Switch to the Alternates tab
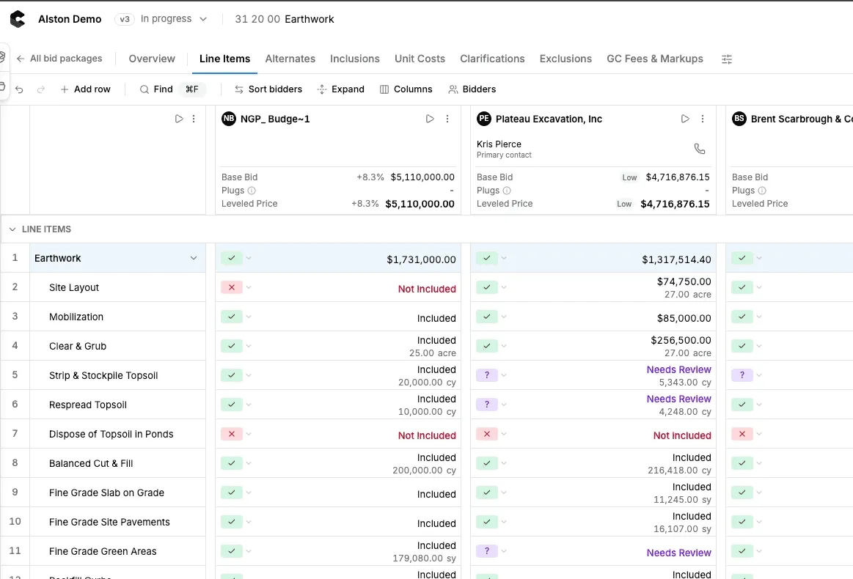Image resolution: width=853 pixels, height=579 pixels. (290, 59)
